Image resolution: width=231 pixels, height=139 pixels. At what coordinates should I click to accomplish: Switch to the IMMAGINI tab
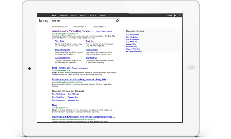pyautogui.click(x=63, y=15)
